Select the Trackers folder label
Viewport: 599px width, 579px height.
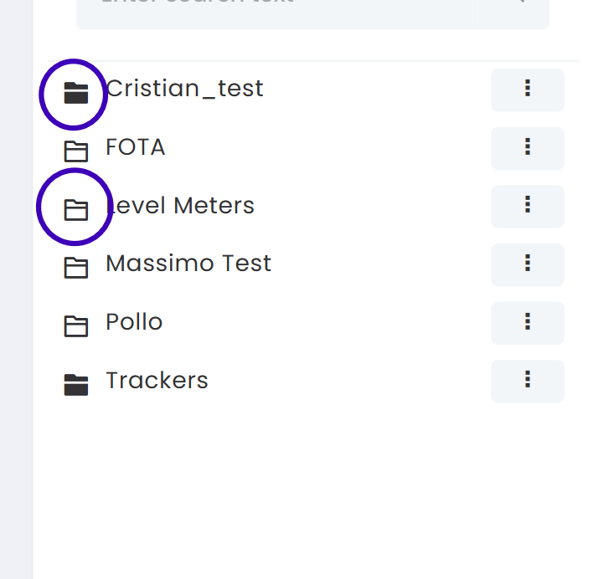(x=157, y=381)
